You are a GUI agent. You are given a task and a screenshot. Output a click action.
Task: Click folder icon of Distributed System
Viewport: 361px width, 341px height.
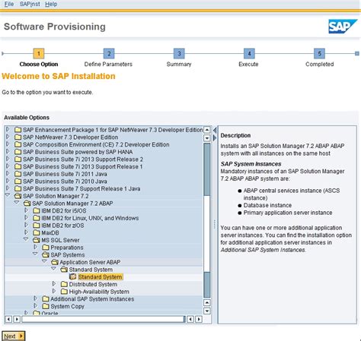(x=64, y=284)
